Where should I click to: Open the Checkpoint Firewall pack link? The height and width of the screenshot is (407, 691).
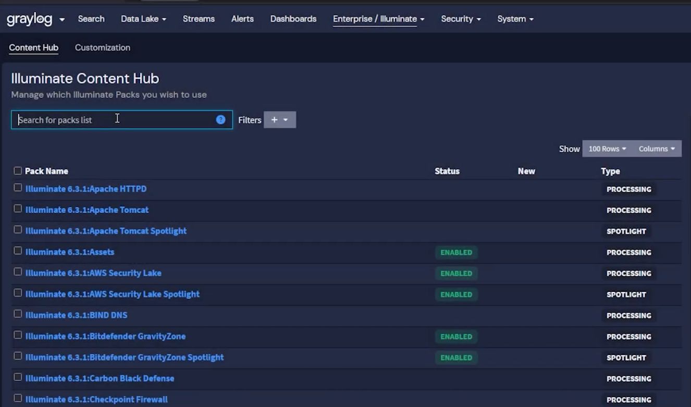click(x=96, y=400)
